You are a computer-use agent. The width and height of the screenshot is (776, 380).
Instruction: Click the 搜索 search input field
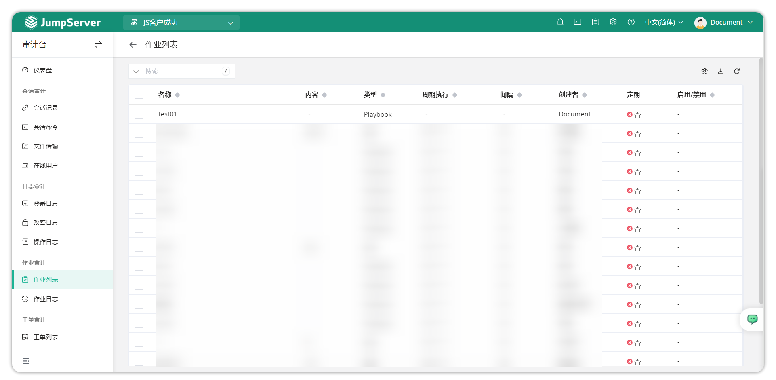(183, 72)
